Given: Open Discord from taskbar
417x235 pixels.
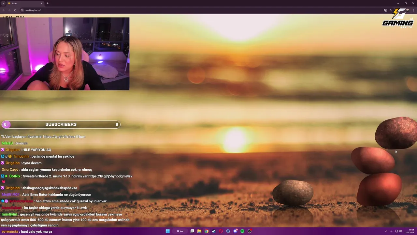Looking at the screenshot, I should [235, 231].
